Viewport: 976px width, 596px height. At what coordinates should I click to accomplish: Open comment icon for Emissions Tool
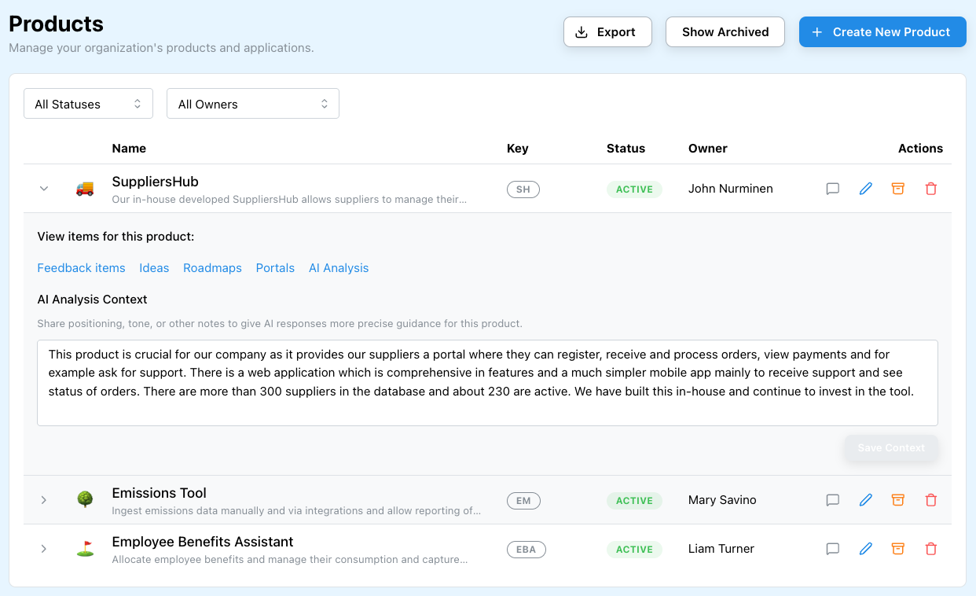point(833,500)
